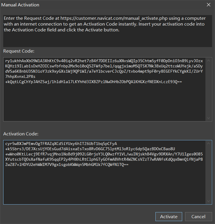Click the Activate button
Viewport: 215px width, 224px height.
(169, 216)
